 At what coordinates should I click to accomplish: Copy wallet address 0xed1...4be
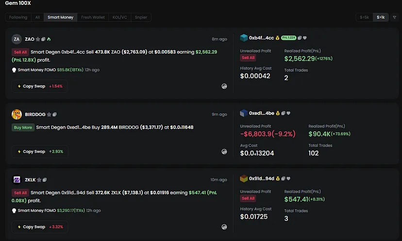283,113
